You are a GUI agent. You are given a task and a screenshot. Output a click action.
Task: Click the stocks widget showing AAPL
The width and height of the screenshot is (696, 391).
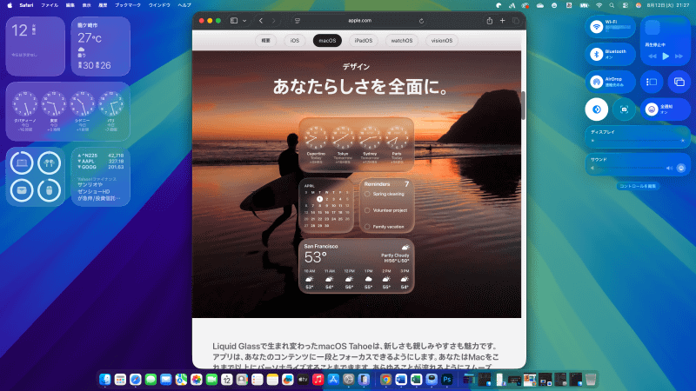(x=101, y=176)
